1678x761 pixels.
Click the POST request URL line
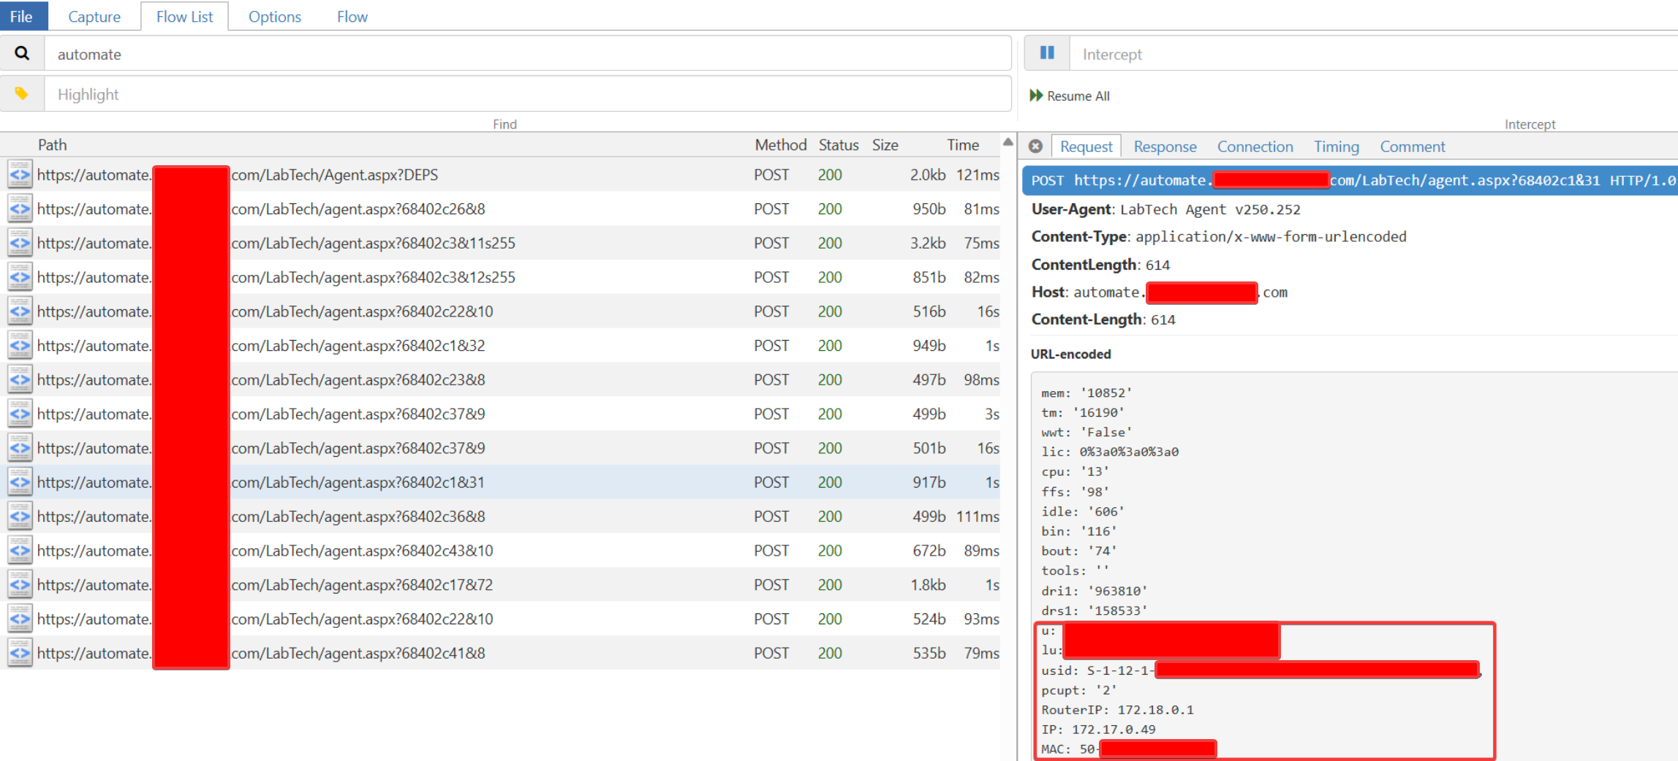coord(1350,181)
